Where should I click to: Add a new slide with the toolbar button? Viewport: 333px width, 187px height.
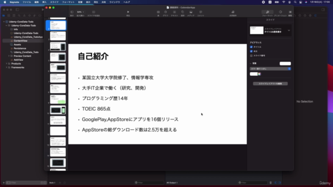point(94,12)
